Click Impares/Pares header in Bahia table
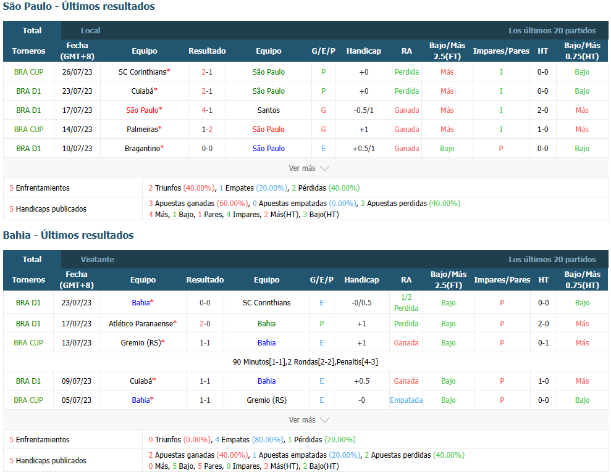Image resolution: width=611 pixels, height=475 pixels. pyautogui.click(x=502, y=279)
